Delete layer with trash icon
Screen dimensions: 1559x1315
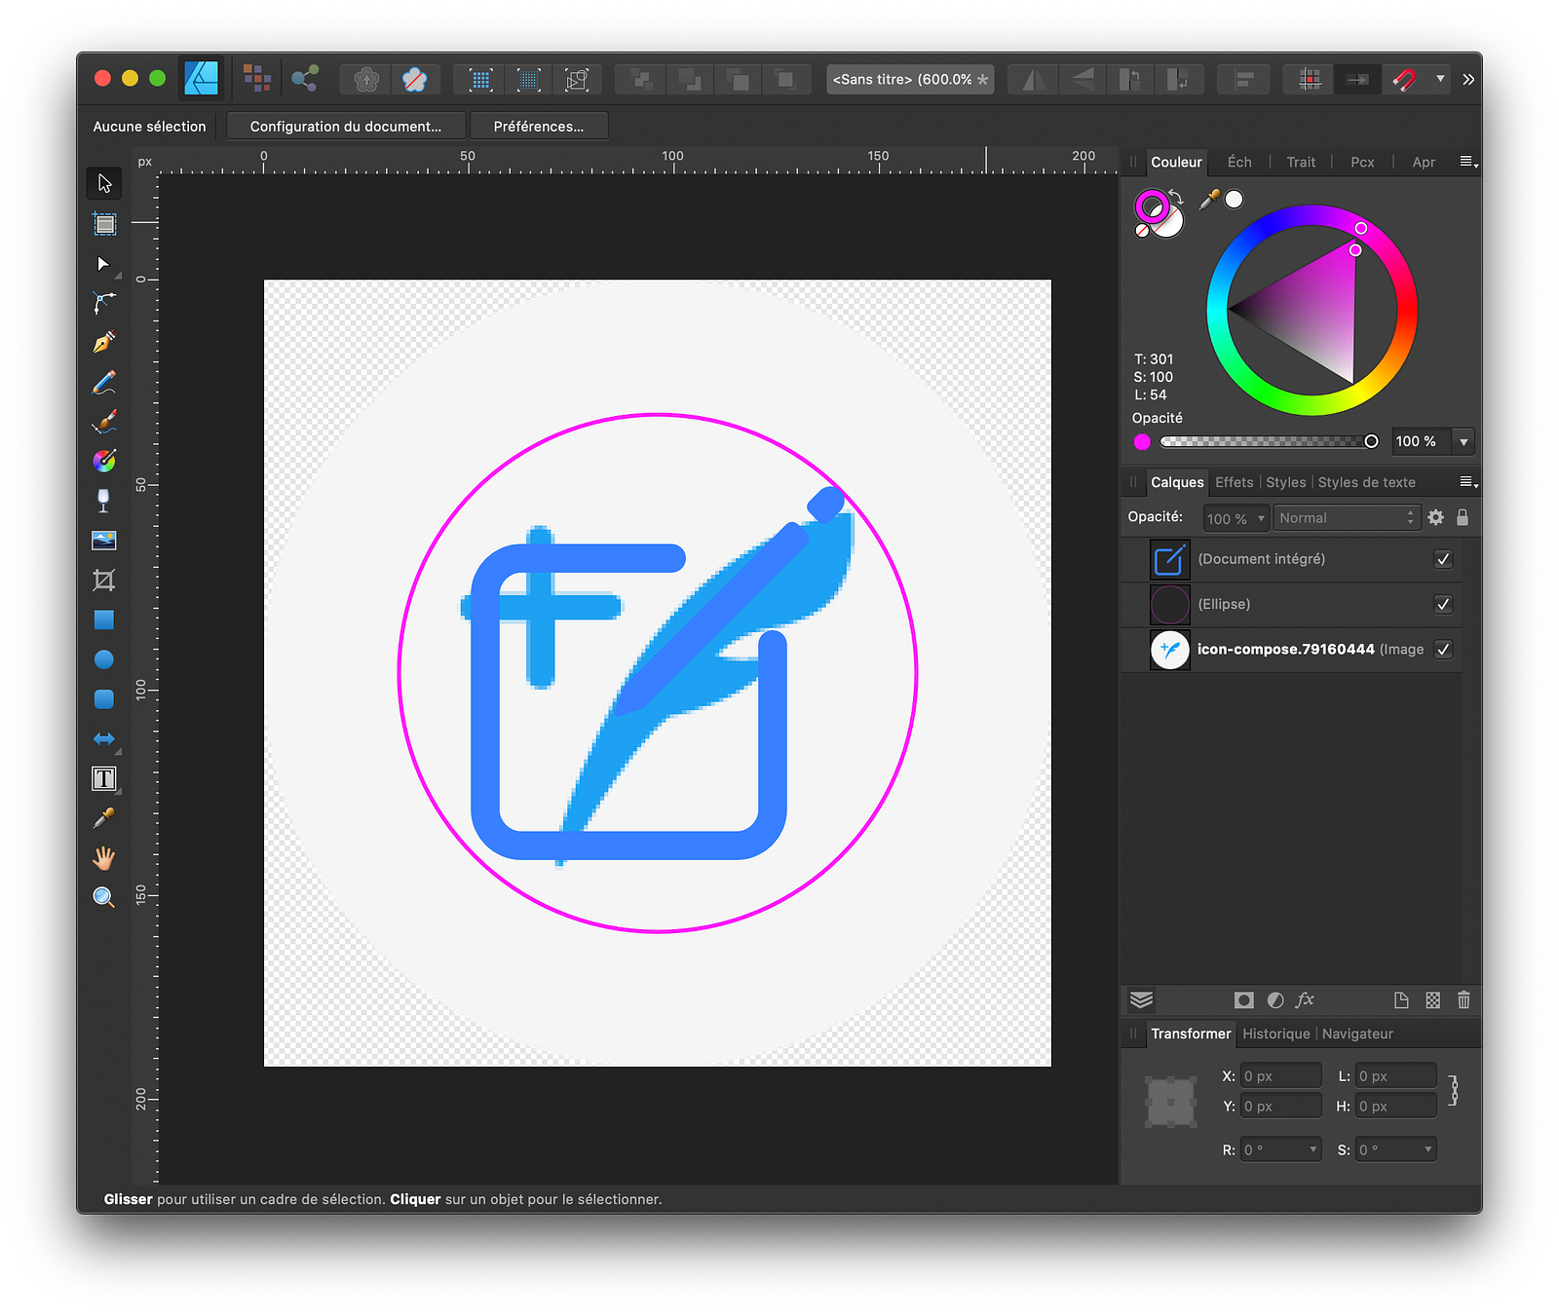(x=1463, y=999)
